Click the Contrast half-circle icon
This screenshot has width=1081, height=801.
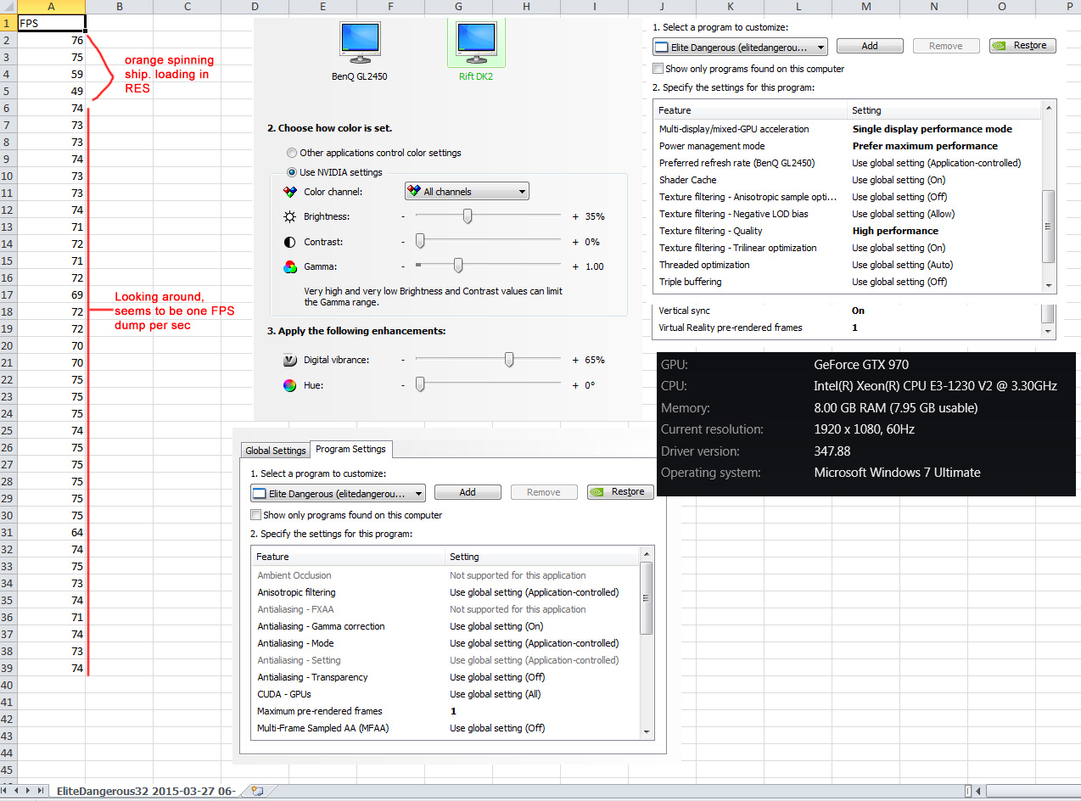pyautogui.click(x=290, y=242)
